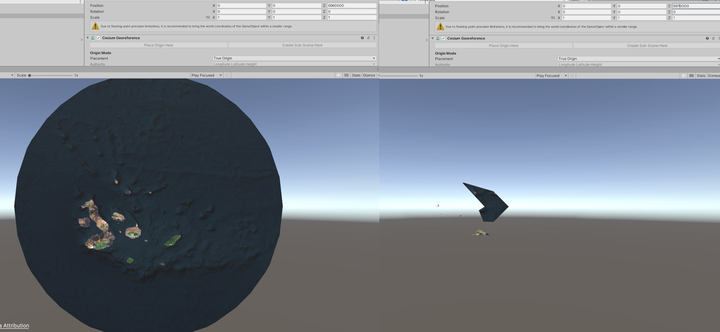Toggle the Gizmos button in the left Game view toolbar
Image resolution: width=720 pixels, height=332 pixels.
[x=369, y=75]
